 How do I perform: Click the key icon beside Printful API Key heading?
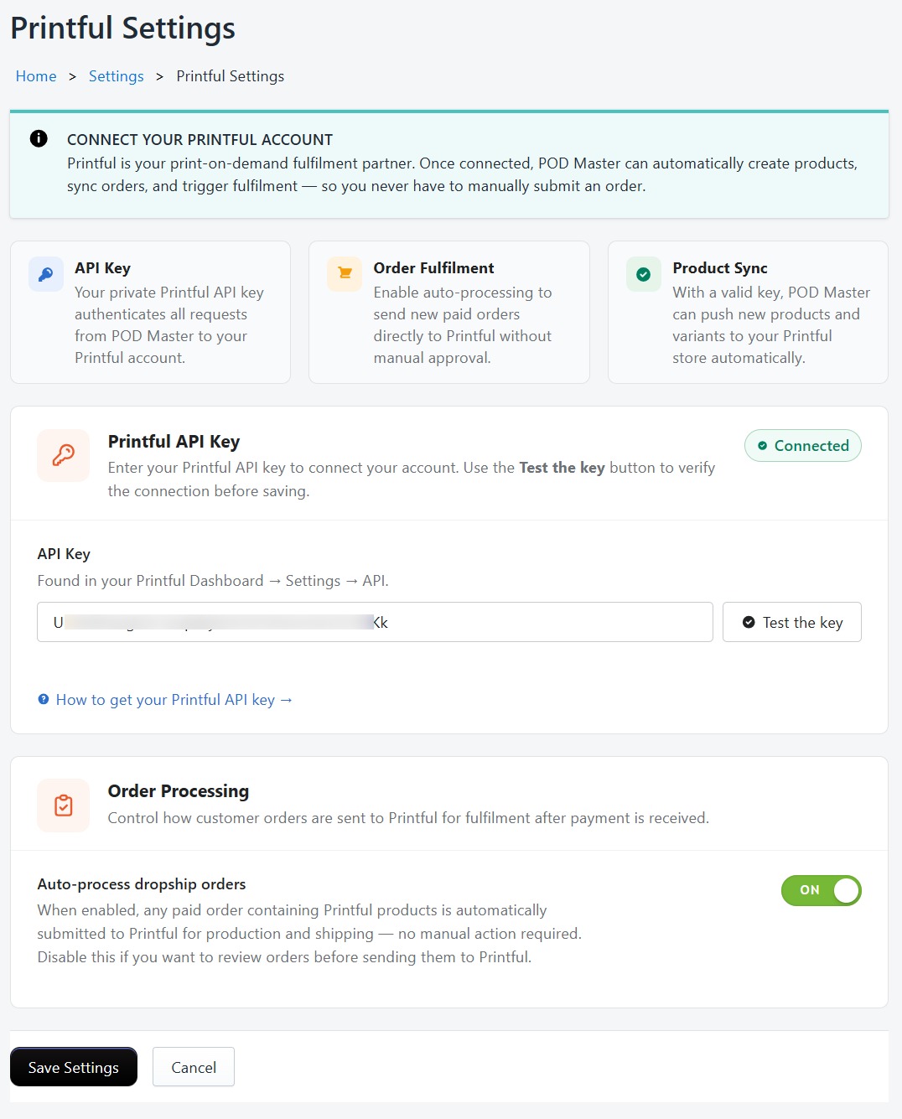tap(63, 455)
